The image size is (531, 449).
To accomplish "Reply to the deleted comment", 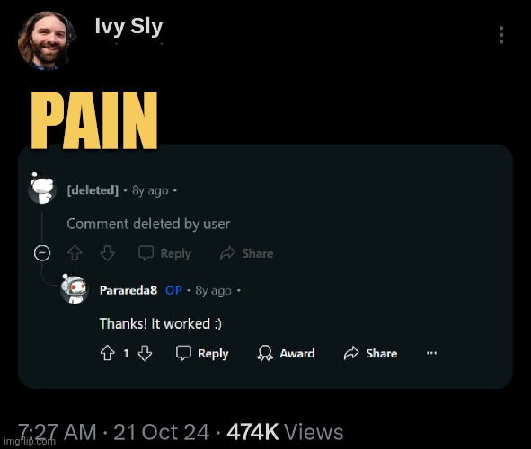I will 165,253.
